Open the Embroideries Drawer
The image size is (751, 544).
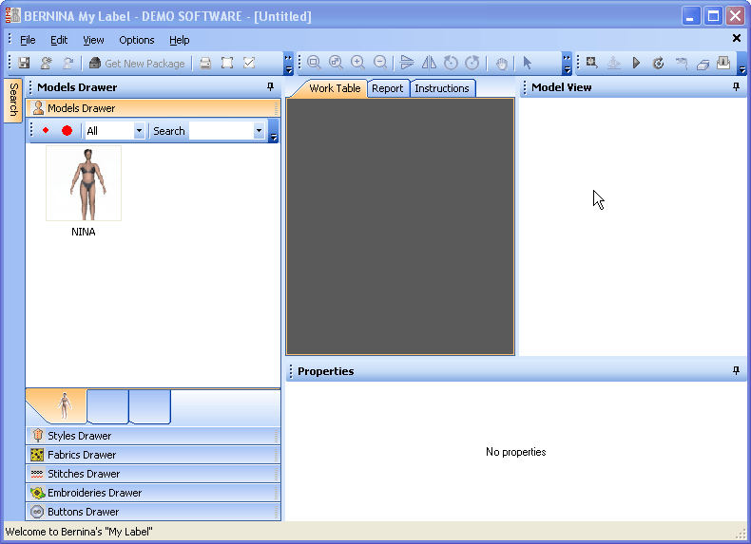[153, 493]
